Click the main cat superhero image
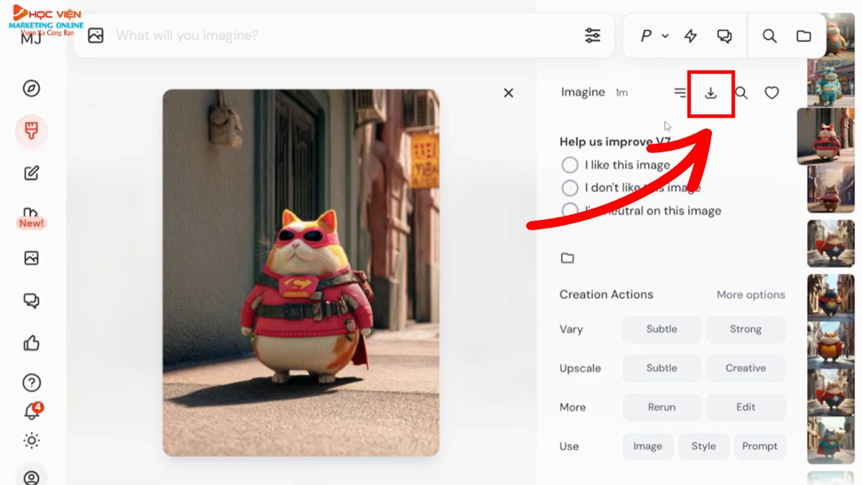Image resolution: width=862 pixels, height=485 pixels. [300, 272]
